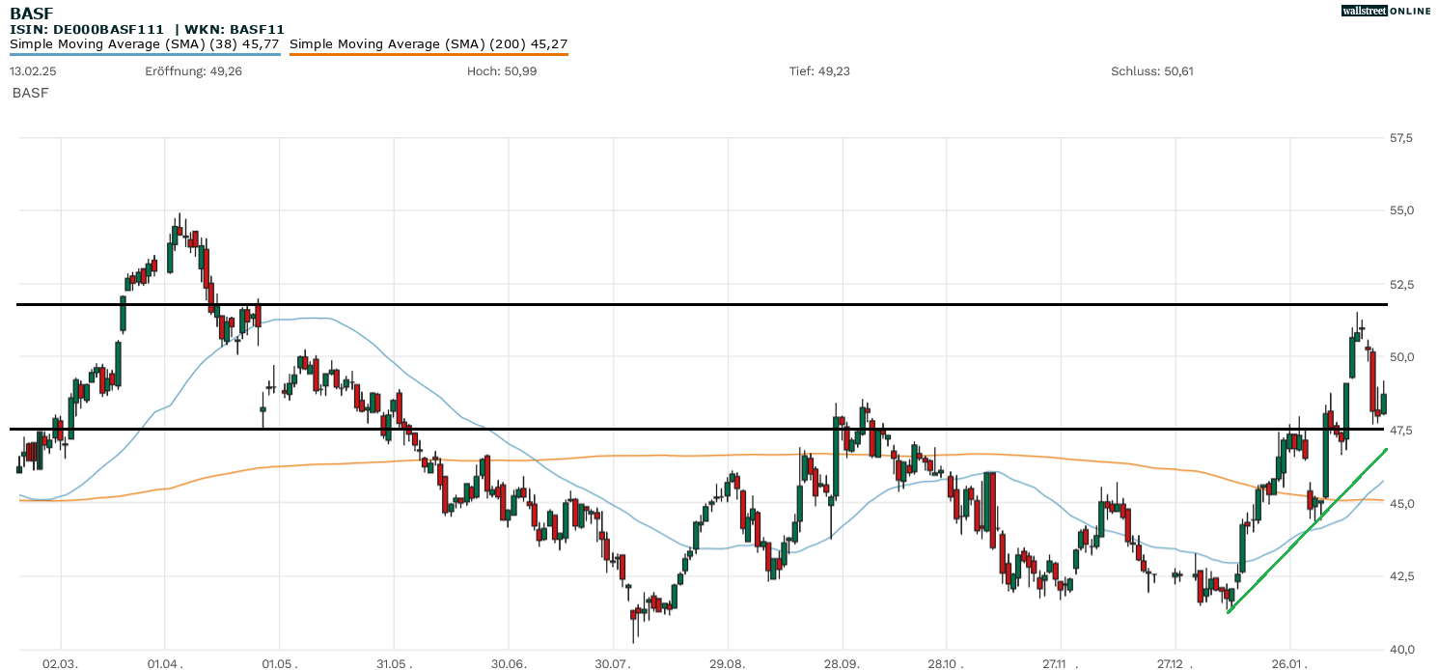This screenshot has height=670, width=1438.
Task: Click the date 13.02.25 label
Action: click(32, 71)
